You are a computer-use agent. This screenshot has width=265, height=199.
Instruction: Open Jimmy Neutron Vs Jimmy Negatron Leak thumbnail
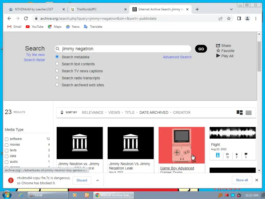point(131,143)
